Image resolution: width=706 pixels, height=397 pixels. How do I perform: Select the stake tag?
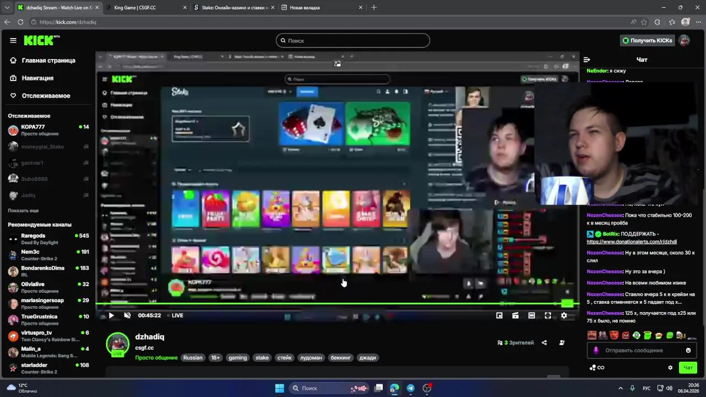click(x=262, y=358)
